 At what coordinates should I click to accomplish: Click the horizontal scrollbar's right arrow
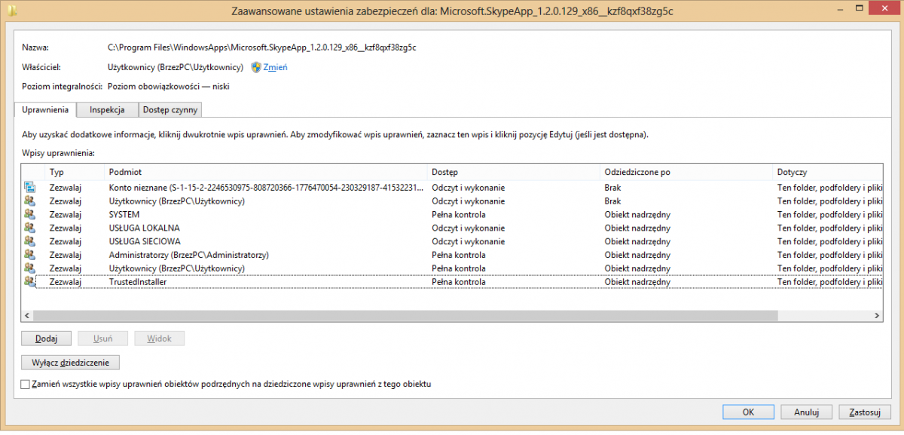click(x=876, y=316)
